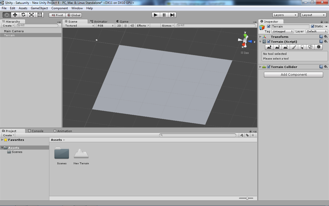Select the Hand tool in the toolbar
This screenshot has width=329, height=206.
coord(7,15)
